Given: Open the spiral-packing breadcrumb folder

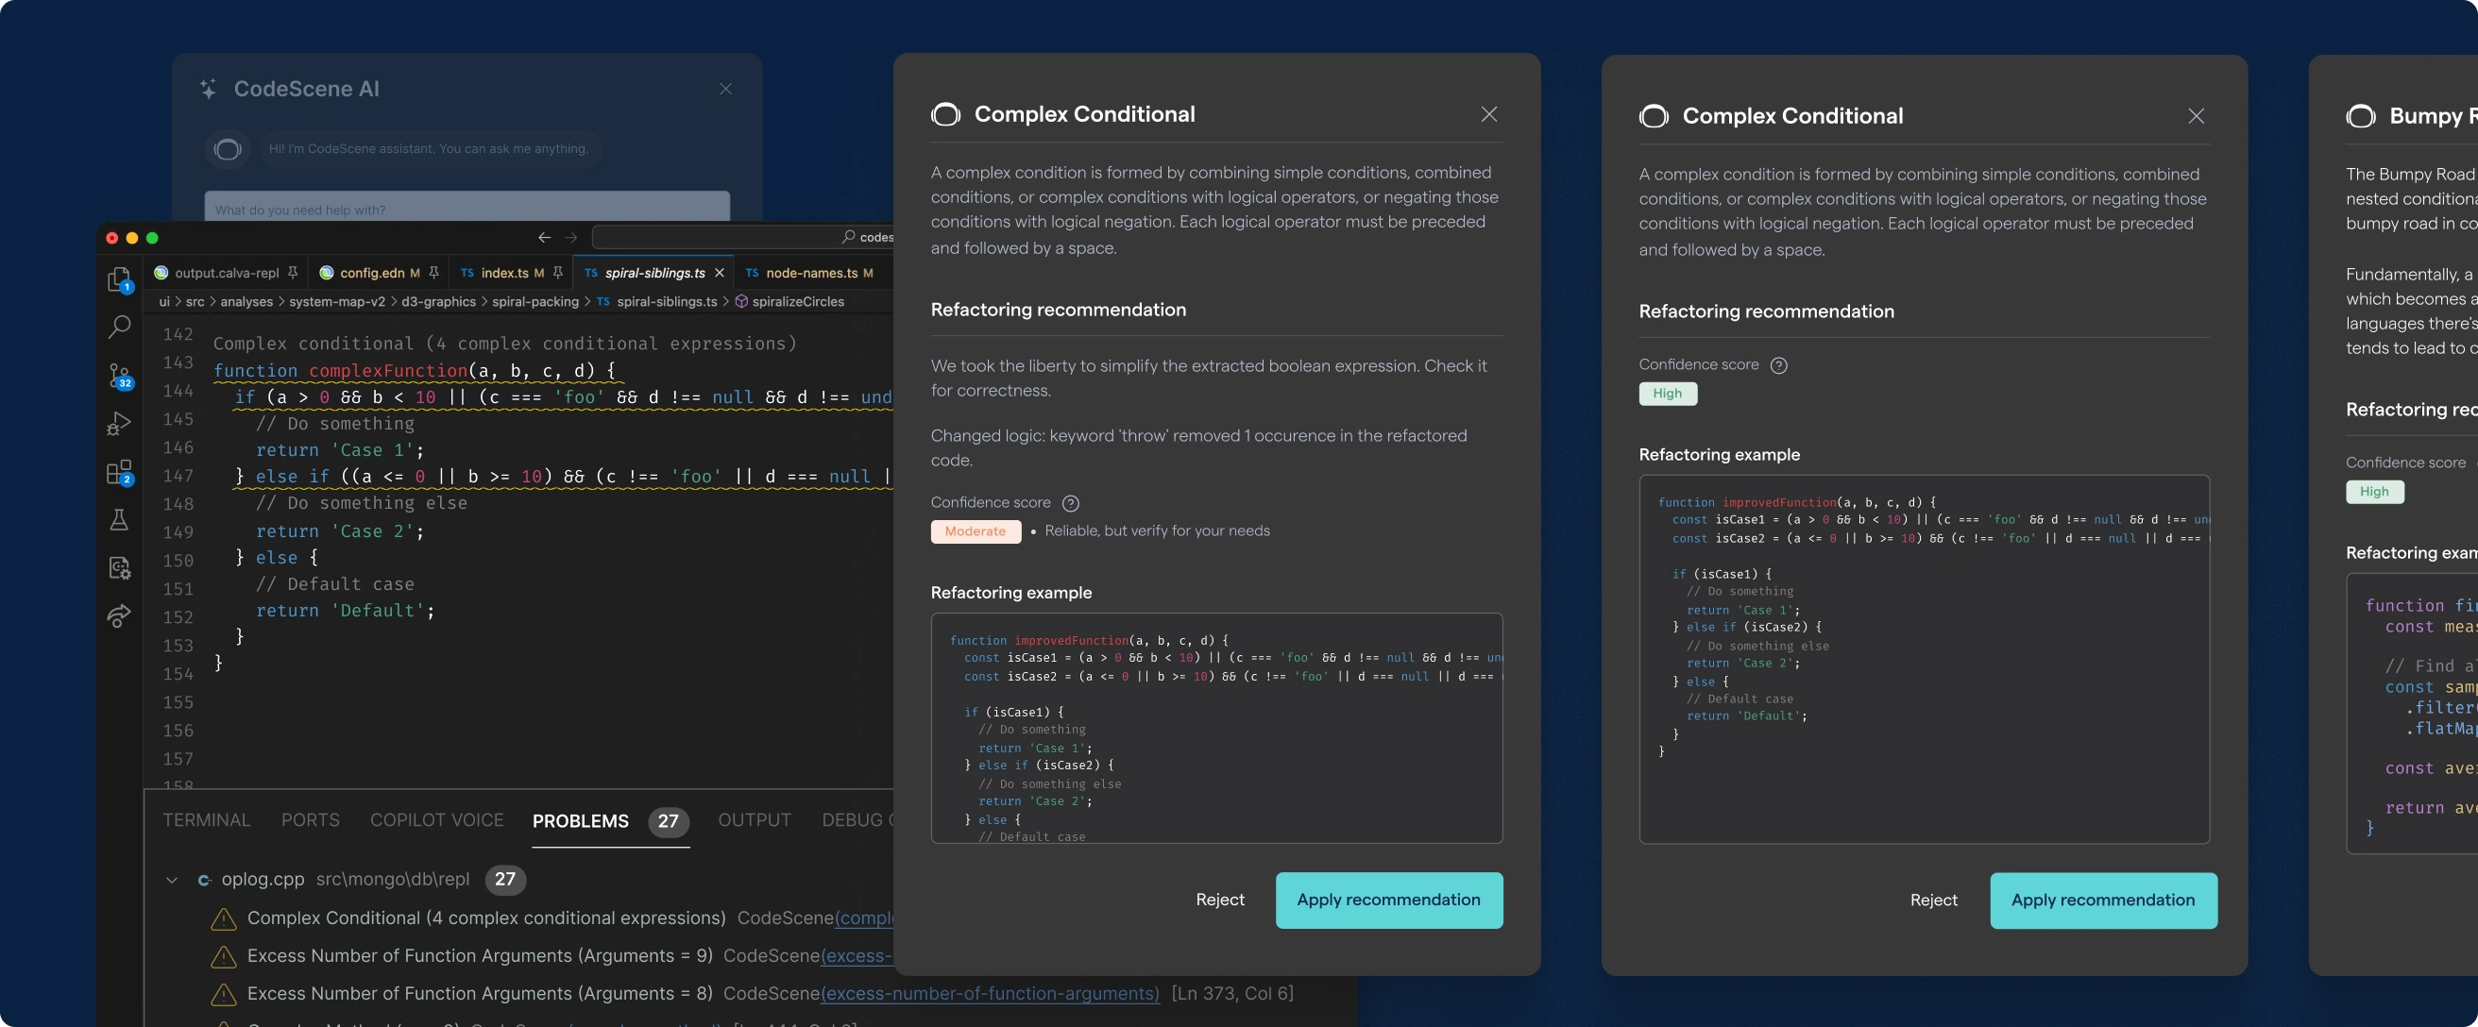Looking at the screenshot, I should coord(535,302).
